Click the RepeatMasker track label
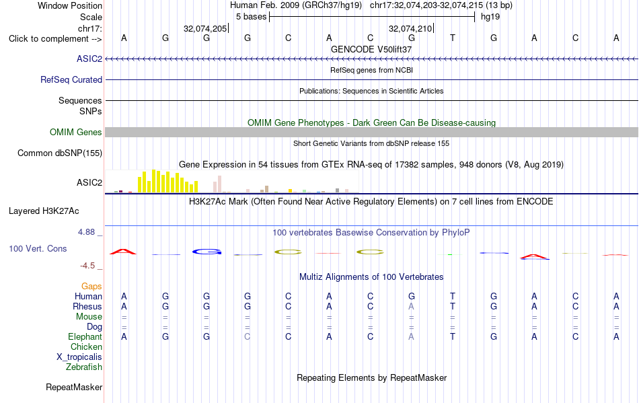The image size is (639, 403). (x=74, y=387)
